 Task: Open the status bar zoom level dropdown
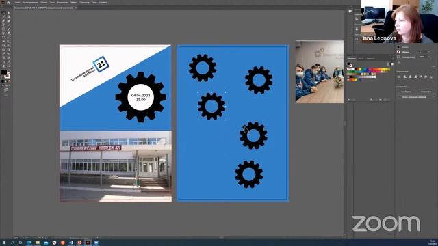(x=16, y=238)
